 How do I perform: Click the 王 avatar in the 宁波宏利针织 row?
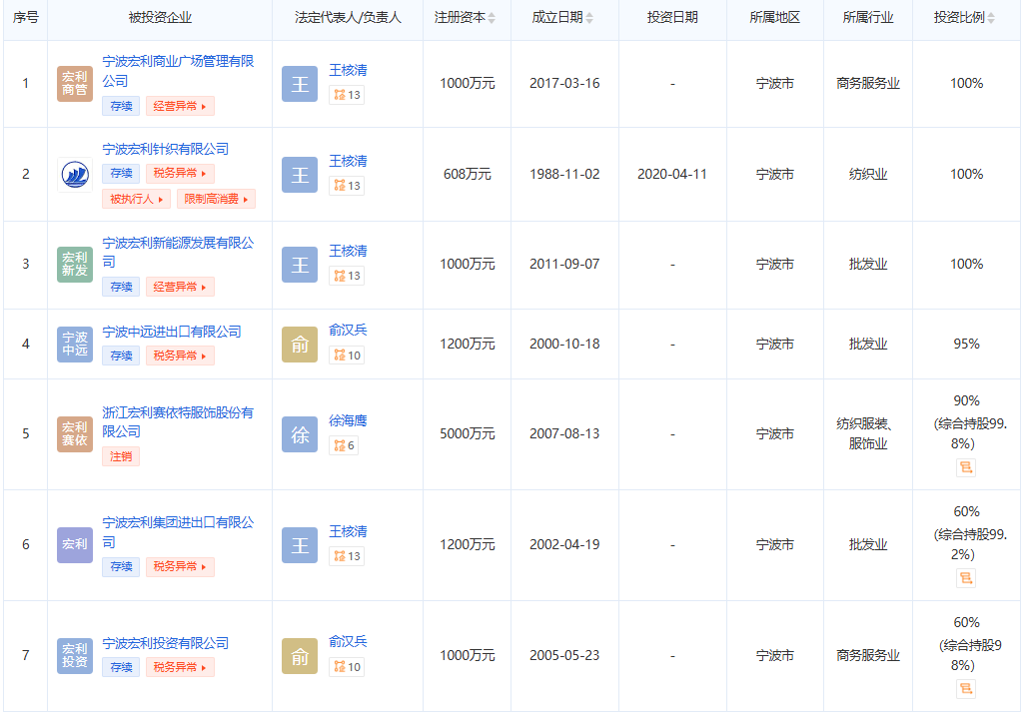[300, 175]
